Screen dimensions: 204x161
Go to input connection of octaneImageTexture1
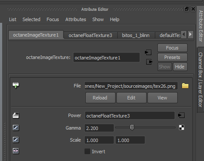148,52
